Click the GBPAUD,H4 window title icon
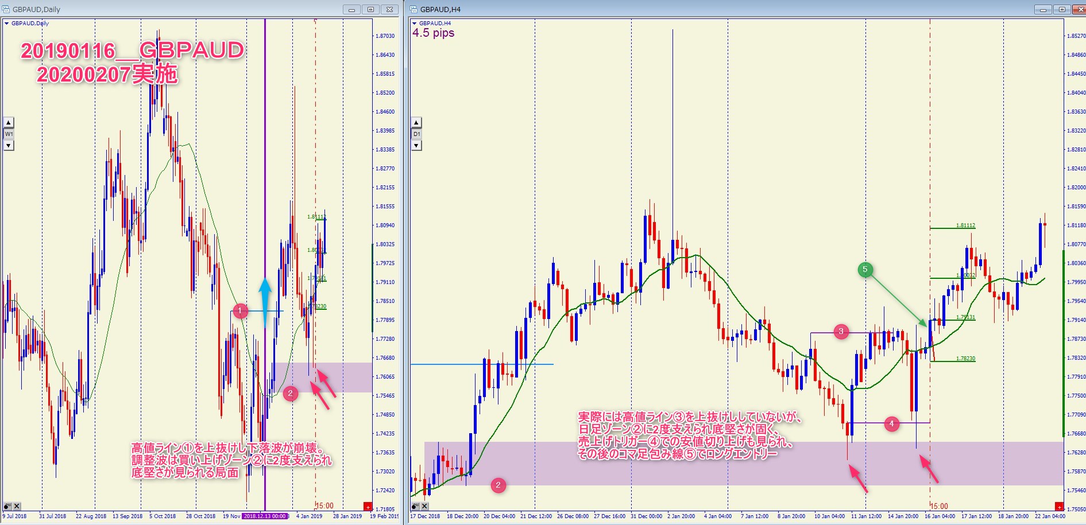The image size is (1086, 525). coord(413,9)
